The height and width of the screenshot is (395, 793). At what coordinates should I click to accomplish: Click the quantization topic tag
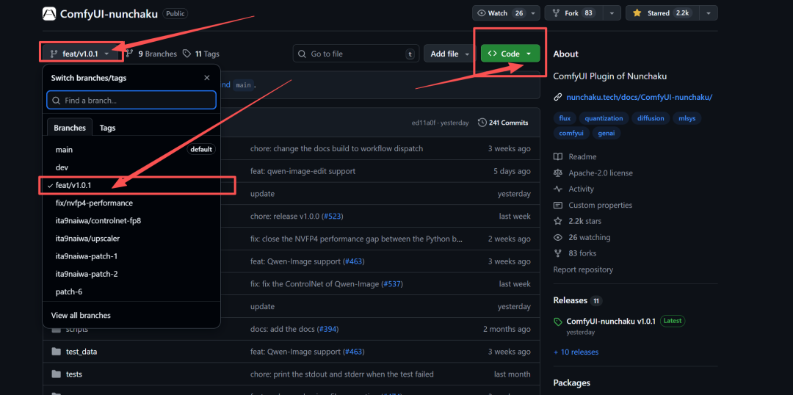point(604,118)
